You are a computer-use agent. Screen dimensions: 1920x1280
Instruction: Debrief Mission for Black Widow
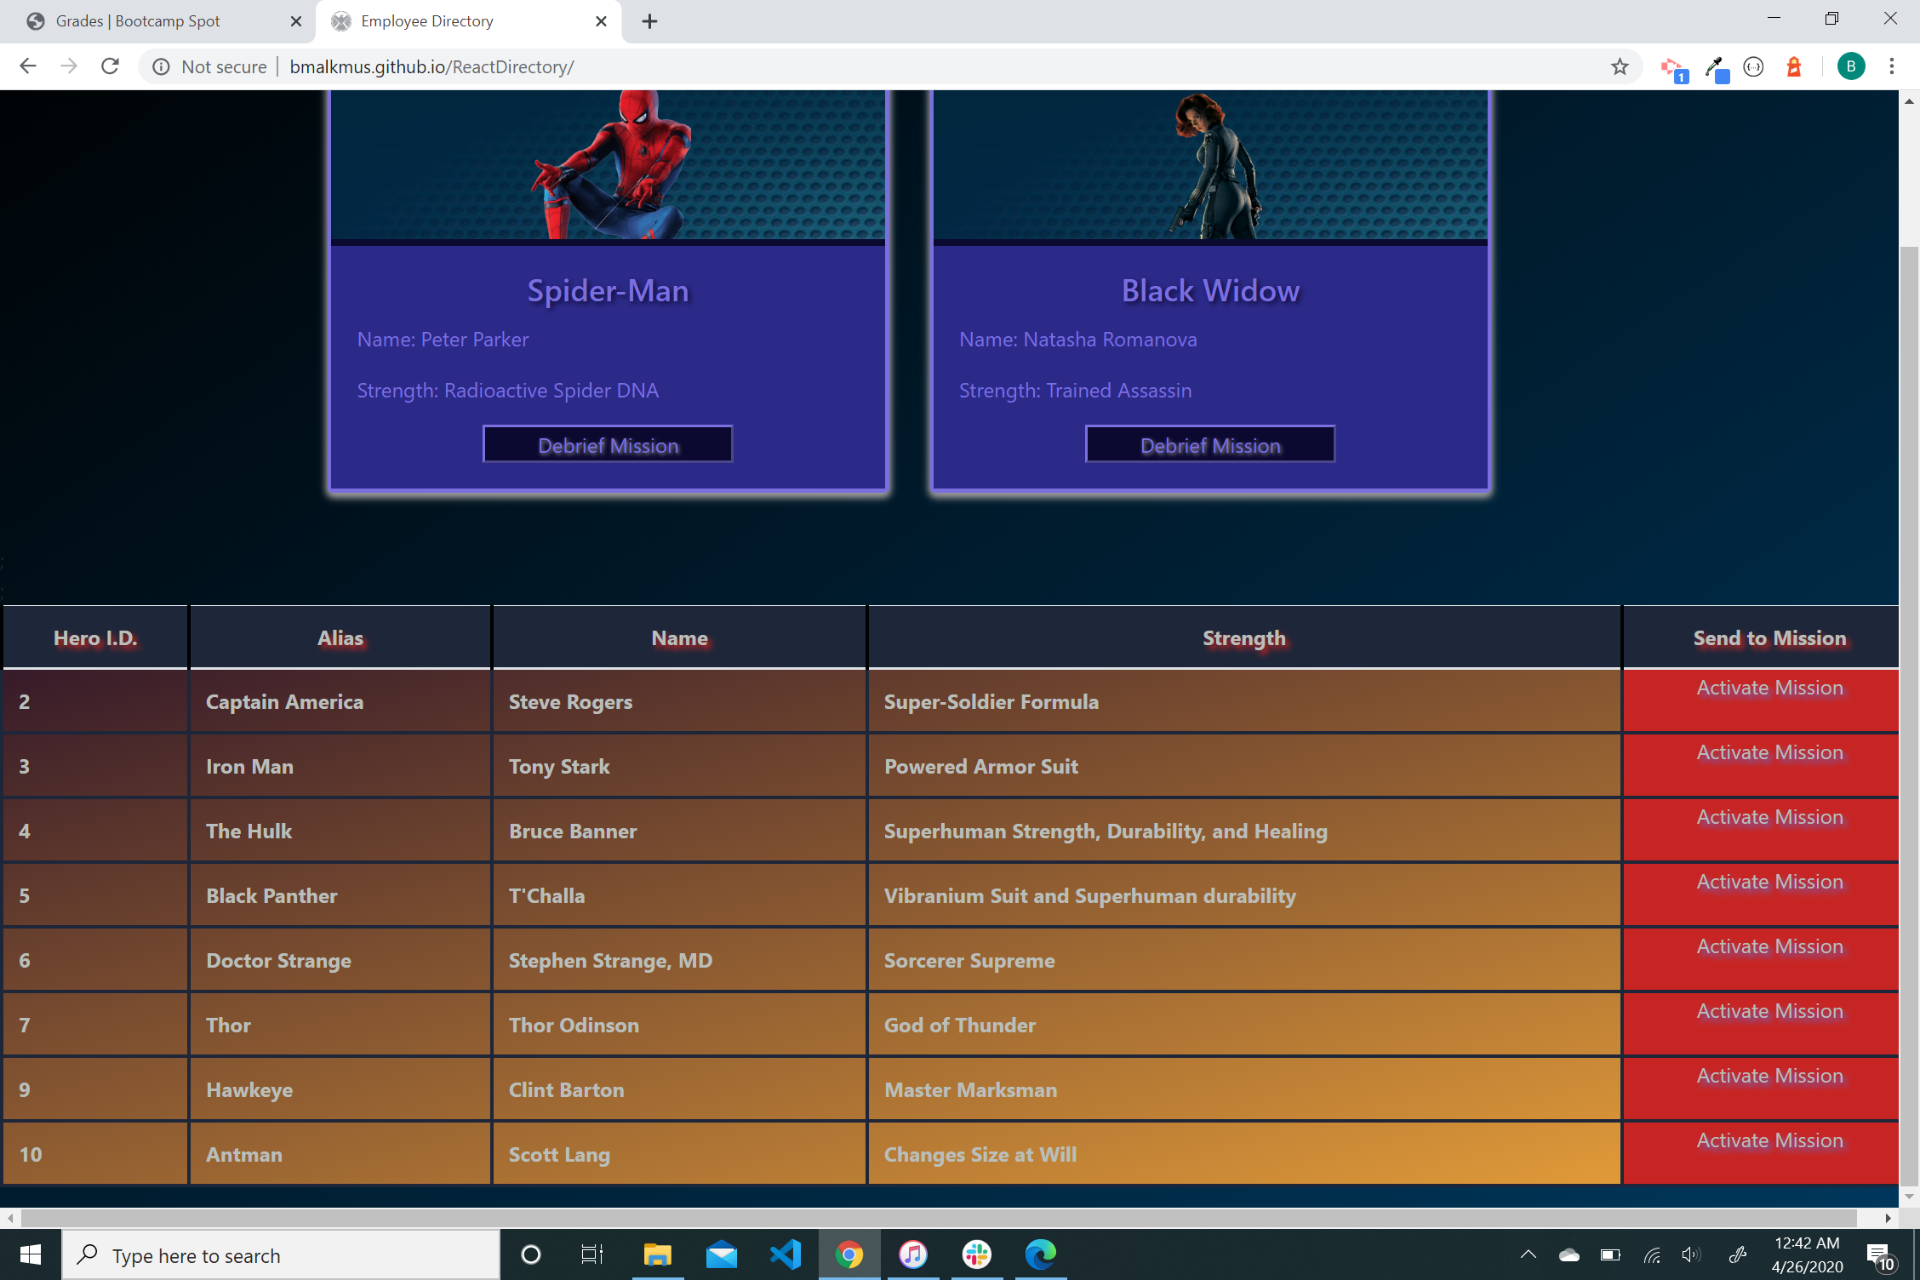[x=1209, y=445]
